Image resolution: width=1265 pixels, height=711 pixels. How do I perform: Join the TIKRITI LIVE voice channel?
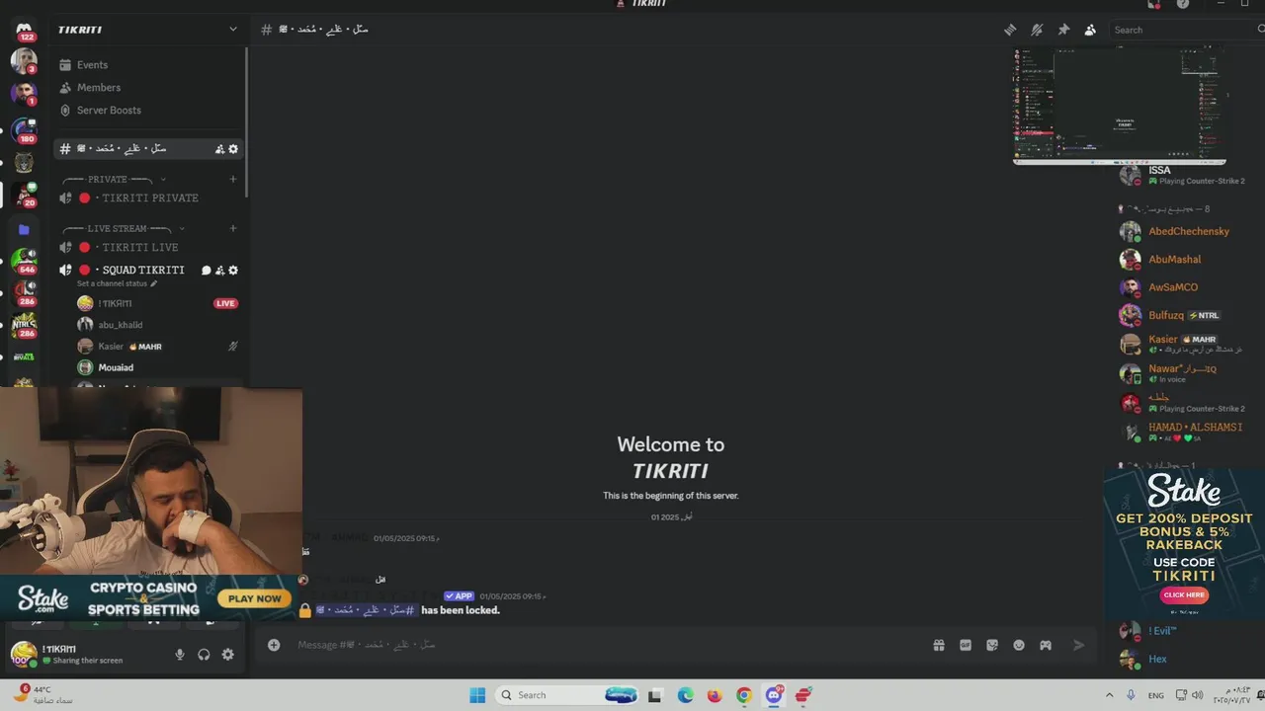tap(148, 248)
